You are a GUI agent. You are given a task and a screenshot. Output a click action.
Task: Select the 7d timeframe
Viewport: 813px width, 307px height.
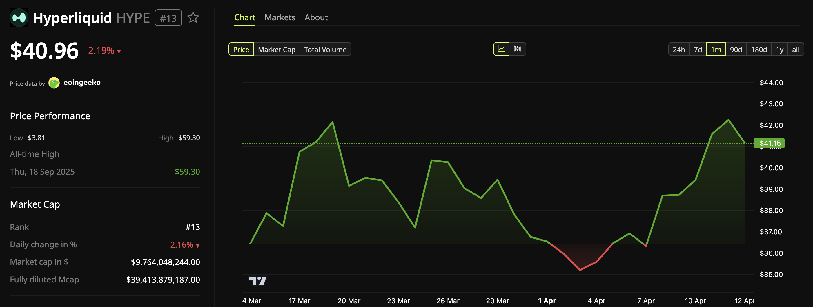[698, 49]
